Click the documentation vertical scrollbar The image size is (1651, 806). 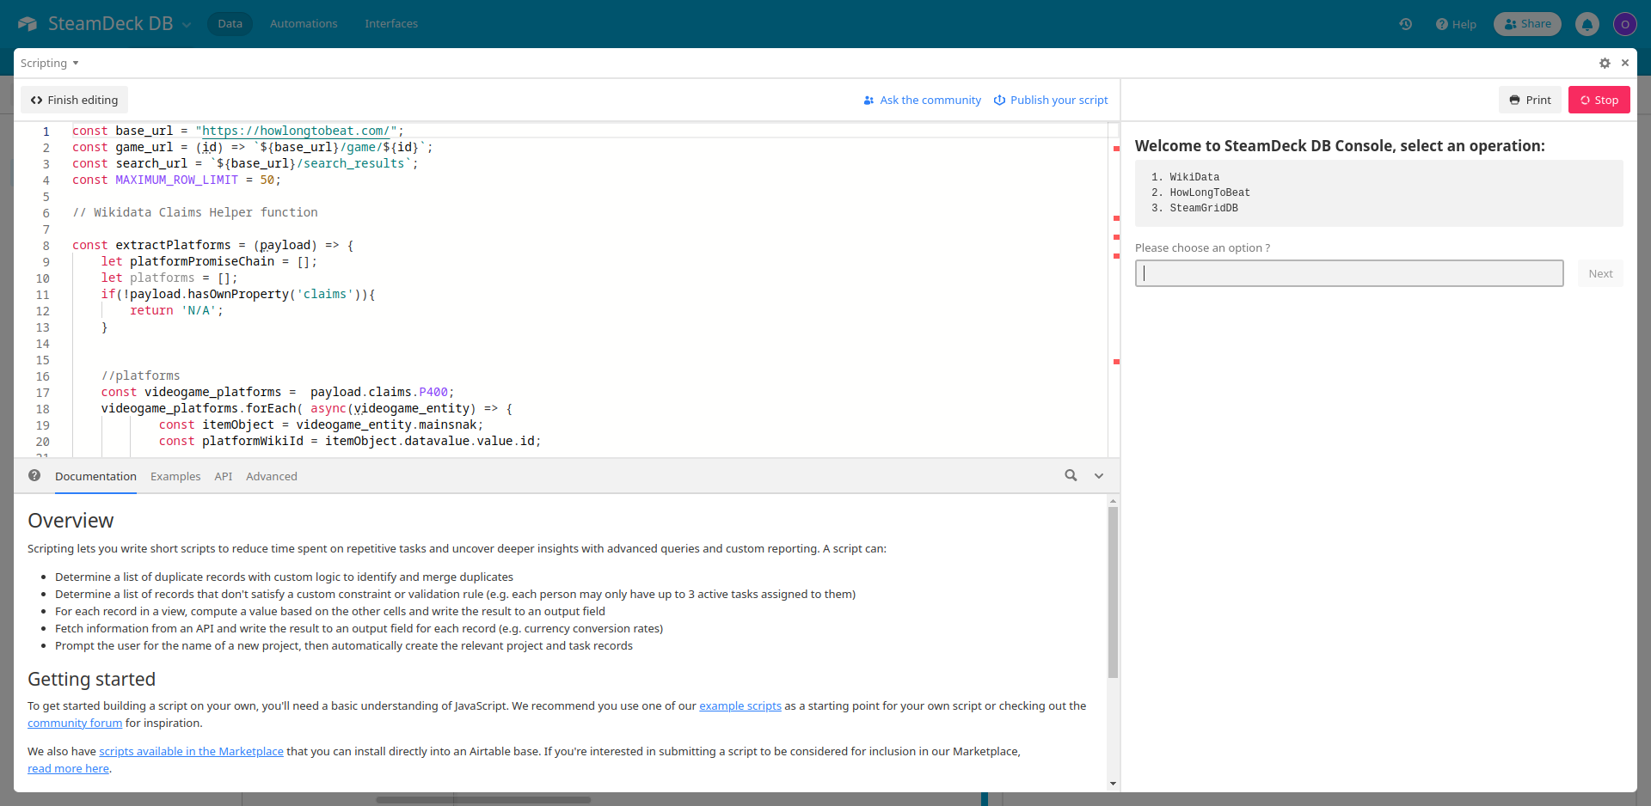click(1113, 592)
